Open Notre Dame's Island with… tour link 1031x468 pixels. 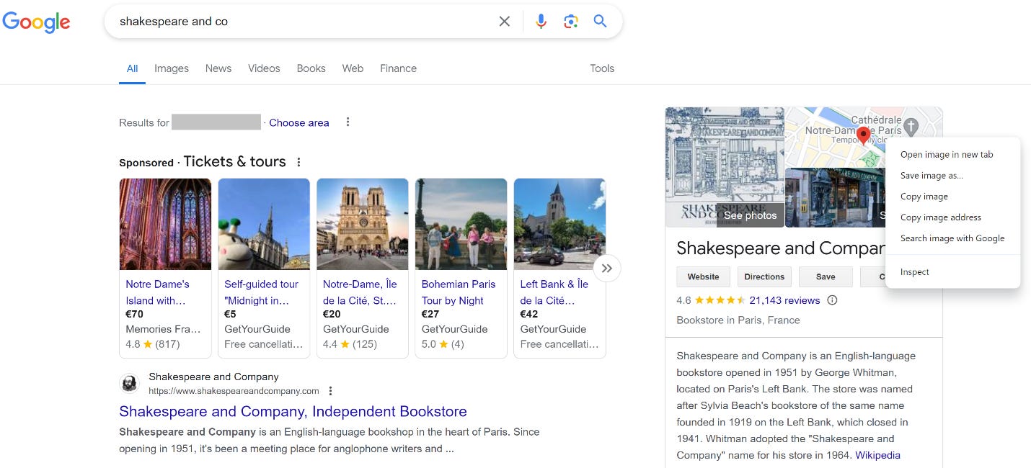158,292
